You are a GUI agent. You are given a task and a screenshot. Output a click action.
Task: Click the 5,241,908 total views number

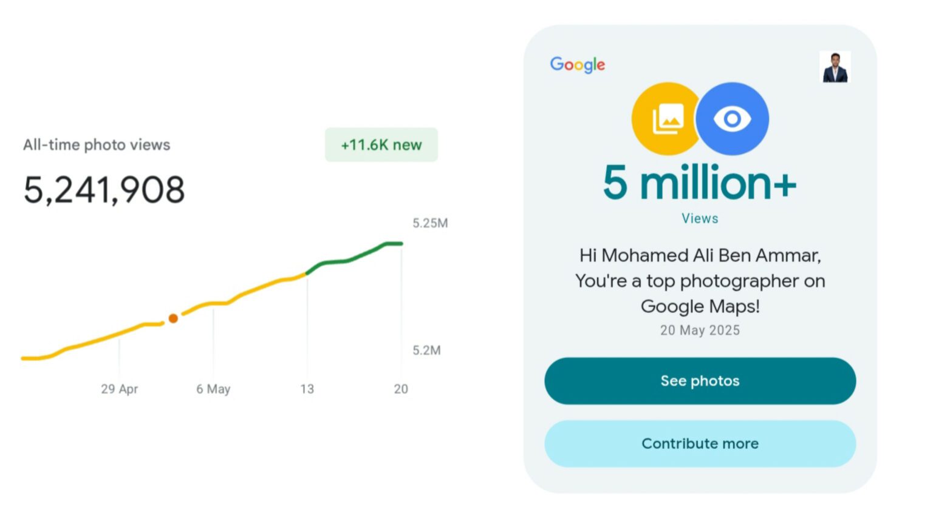104,190
